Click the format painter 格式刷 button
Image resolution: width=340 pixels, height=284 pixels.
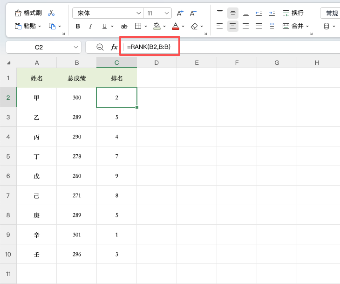coord(28,13)
